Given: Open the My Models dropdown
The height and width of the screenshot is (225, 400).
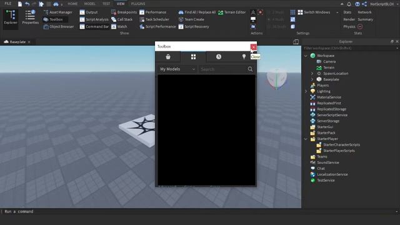Looking at the screenshot, I should pyautogui.click(x=177, y=69).
